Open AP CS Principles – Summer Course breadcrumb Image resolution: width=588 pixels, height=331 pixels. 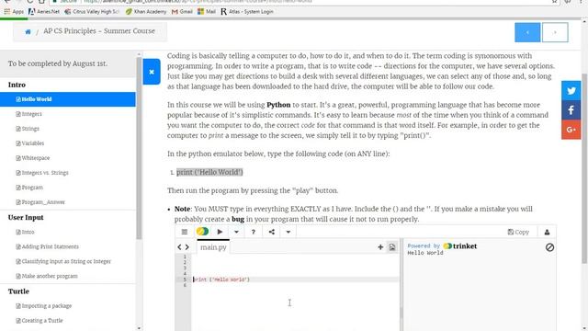pyautogui.click(x=99, y=31)
